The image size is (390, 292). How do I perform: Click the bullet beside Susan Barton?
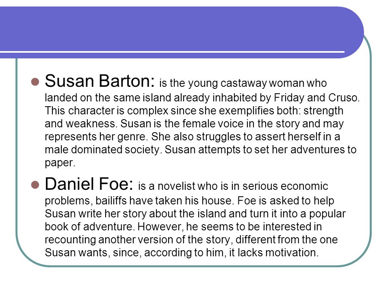point(35,82)
